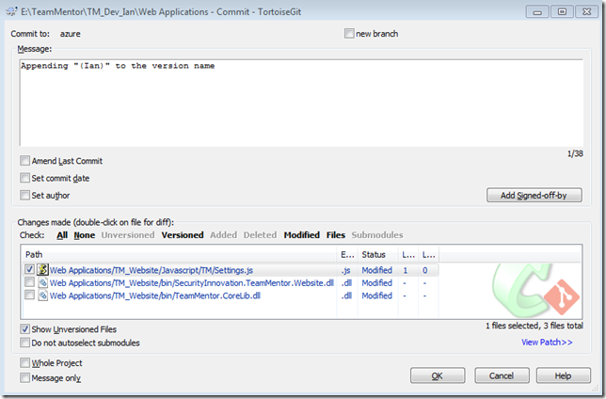Select the TeamMentor.CoreLib.dll path
The width and height of the screenshot is (606, 399).
pyautogui.click(x=155, y=295)
